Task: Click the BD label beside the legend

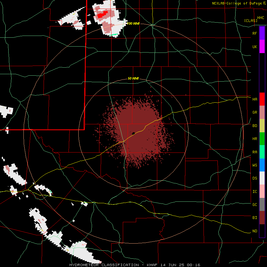Action: pyautogui.click(x=255, y=126)
